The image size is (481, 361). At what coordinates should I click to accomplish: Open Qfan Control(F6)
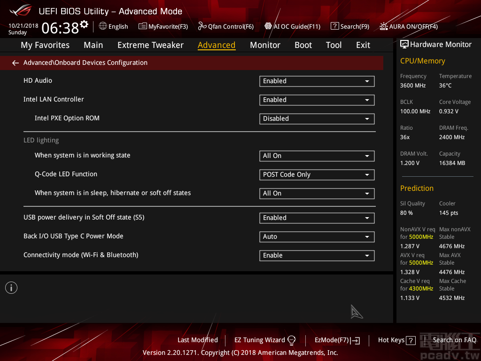click(226, 26)
